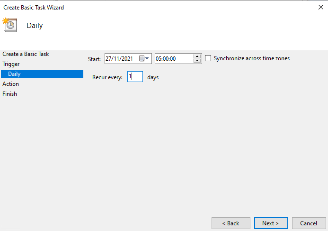The height and width of the screenshot is (231, 328).
Task: Close the Create Basic Task Wizard
Action: (321, 7)
